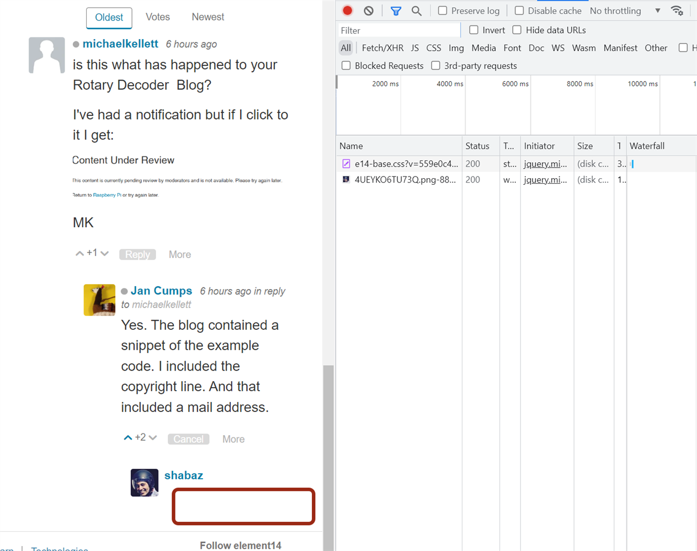Open network conditions settings
Screen dimensions: 697x551
[x=677, y=10]
